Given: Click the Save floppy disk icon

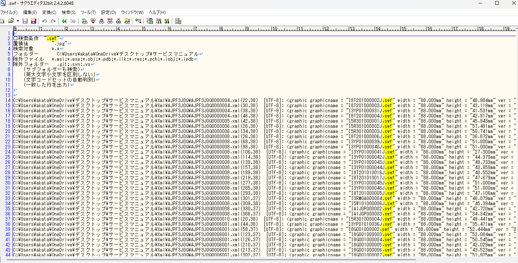Looking at the screenshot, I should coord(25,21).
